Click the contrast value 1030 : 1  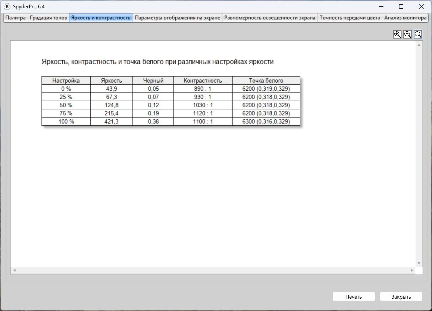tap(203, 105)
